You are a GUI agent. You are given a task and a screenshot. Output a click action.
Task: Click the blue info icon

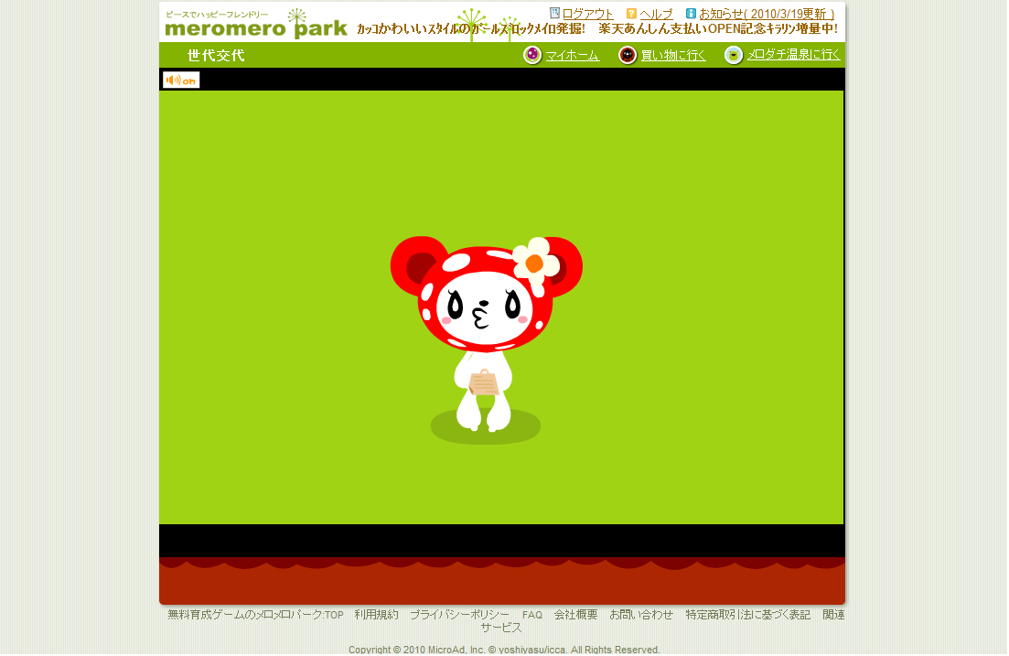[x=691, y=13]
